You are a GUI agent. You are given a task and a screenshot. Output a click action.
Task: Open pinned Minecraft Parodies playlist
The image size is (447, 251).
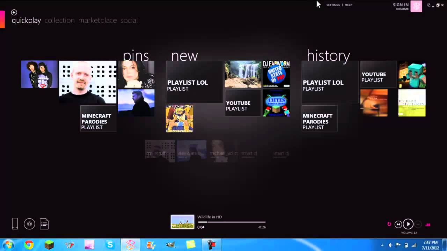[x=98, y=119]
